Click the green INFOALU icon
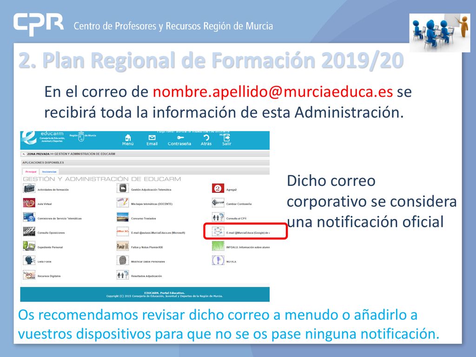This screenshot has width=476, height=357. pos(218,246)
